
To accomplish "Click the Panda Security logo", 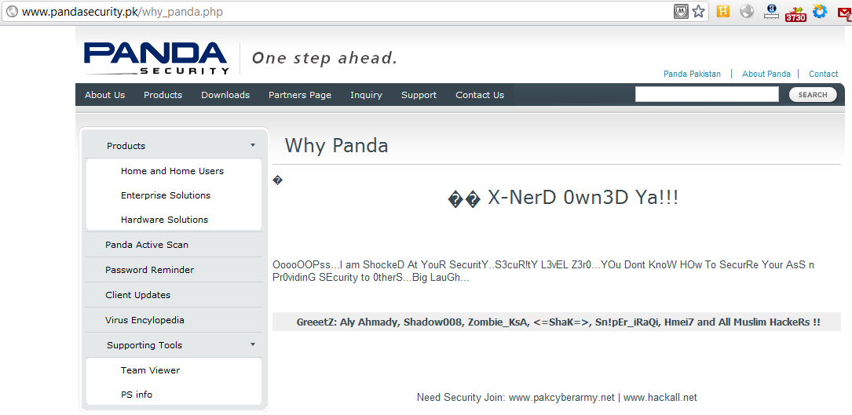I will [x=156, y=58].
